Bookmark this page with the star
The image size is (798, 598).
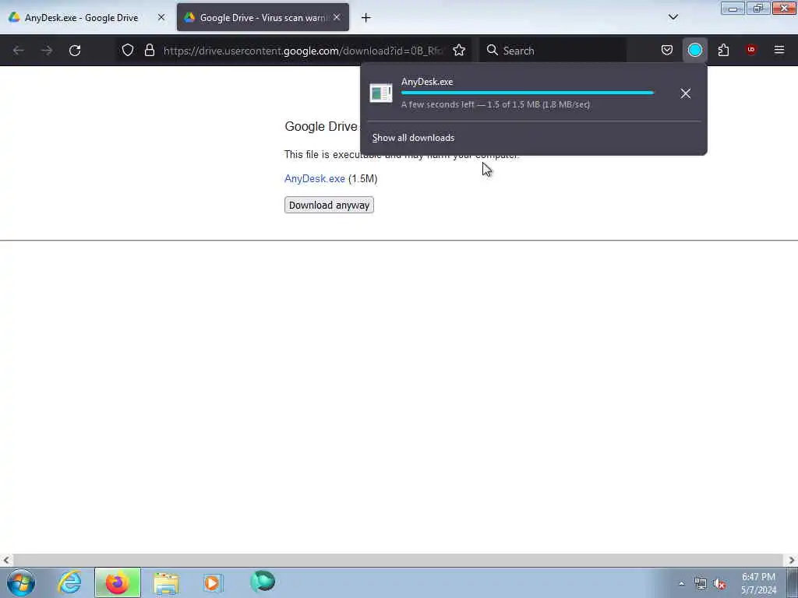point(459,51)
